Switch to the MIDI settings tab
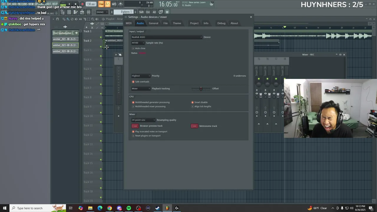This screenshot has height=212, width=377. tap(129, 23)
